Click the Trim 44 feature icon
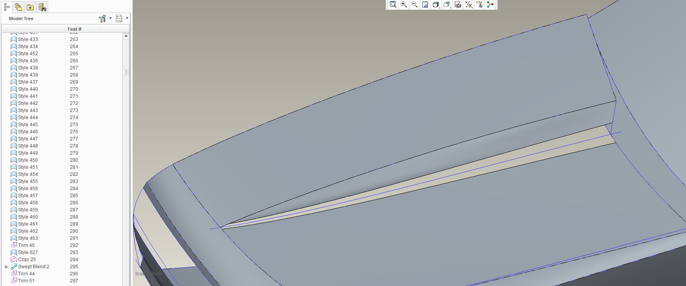Image resolution: width=686 pixels, height=286 pixels. (x=14, y=274)
